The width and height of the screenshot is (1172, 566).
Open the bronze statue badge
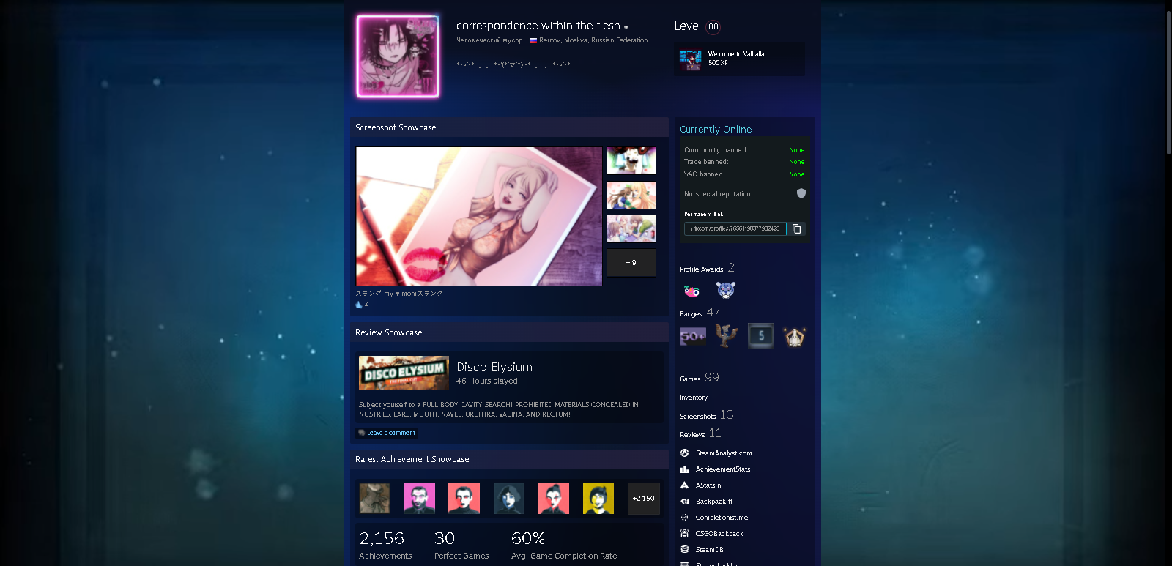click(x=727, y=336)
